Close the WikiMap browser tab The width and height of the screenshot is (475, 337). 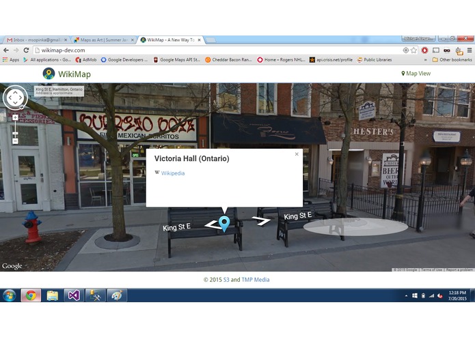click(x=200, y=40)
